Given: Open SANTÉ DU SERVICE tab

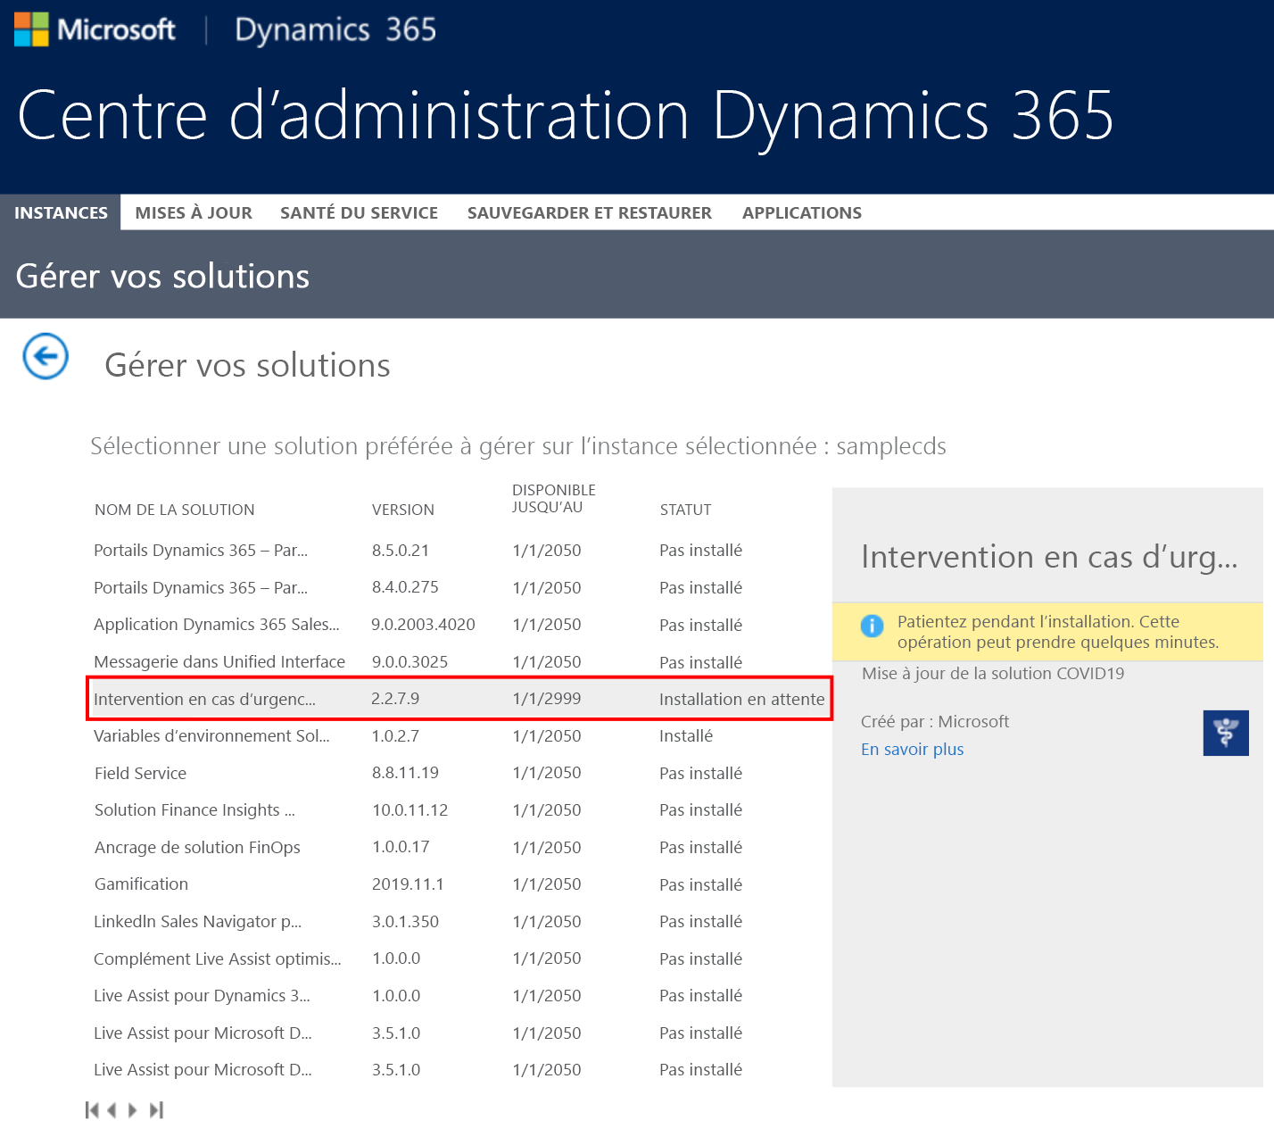Looking at the screenshot, I should click(359, 212).
